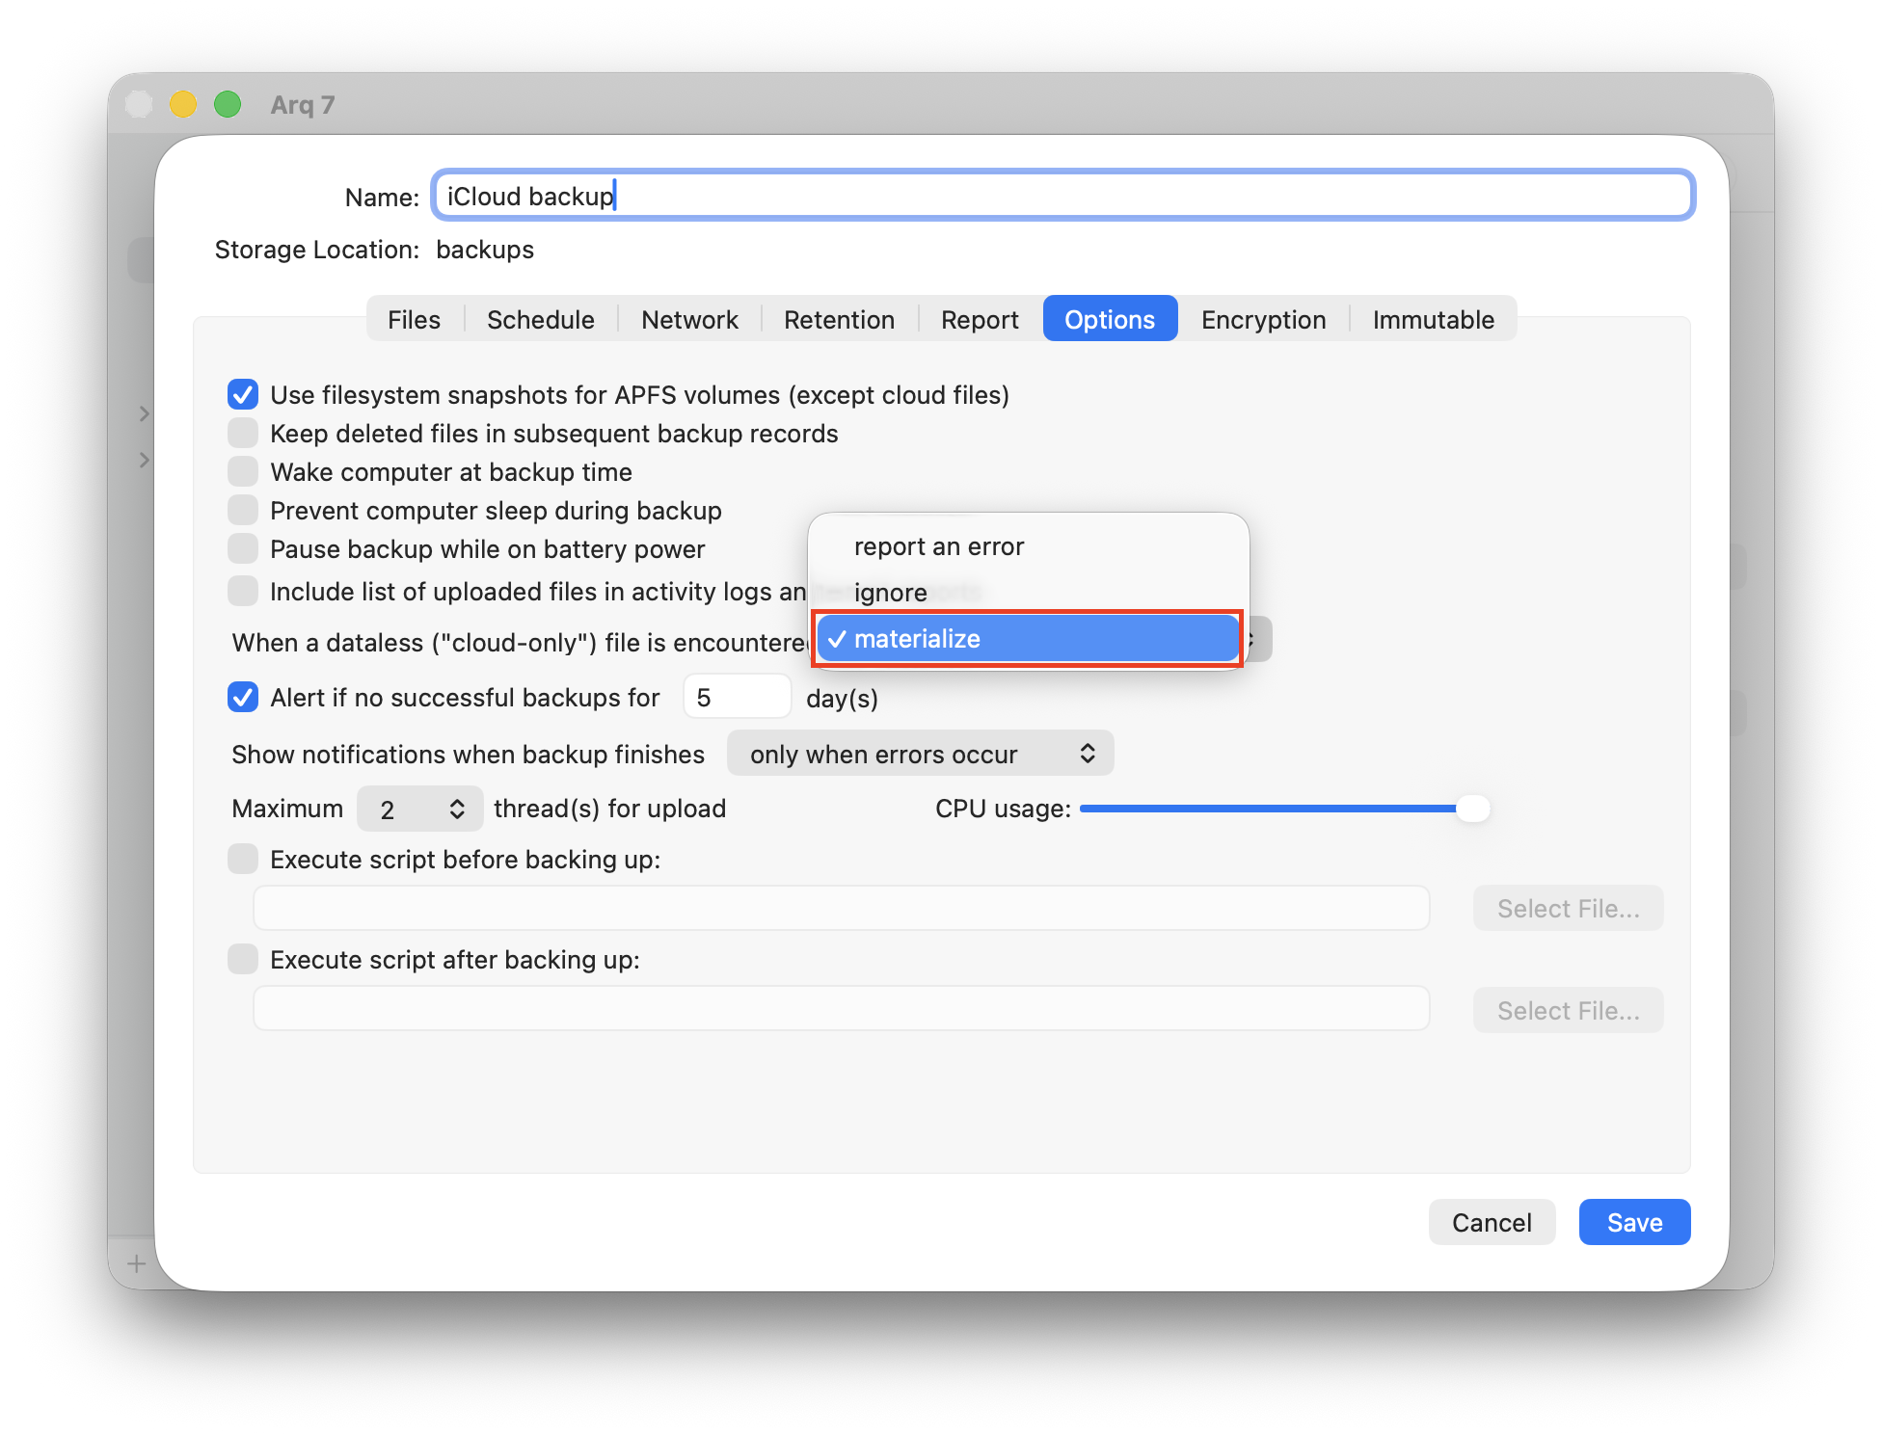
Task: Uncheck Alert if no successful backups
Action: pos(243,697)
